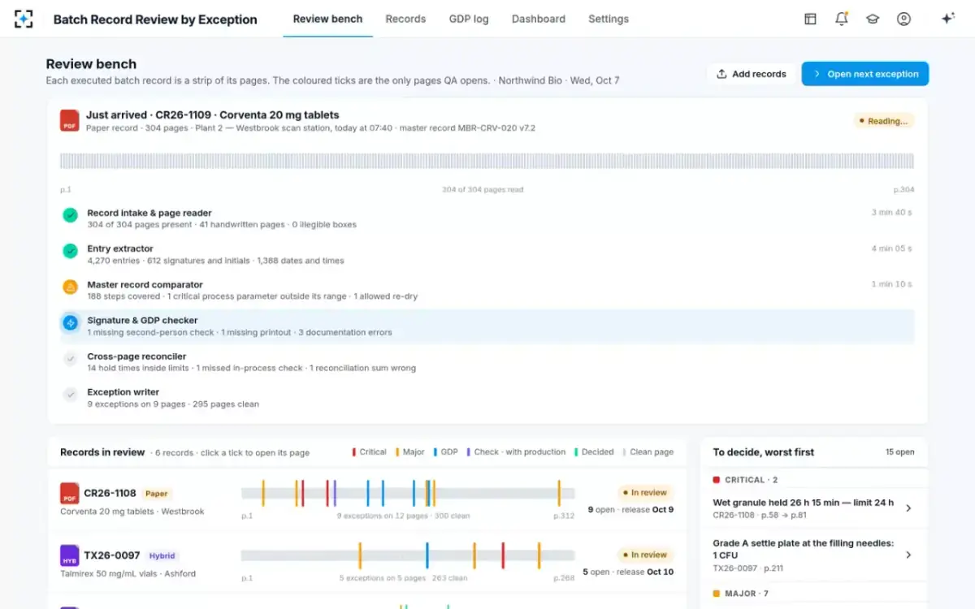This screenshot has height=609, width=975.
Task: Click the 5 open release Oct 10 text
Action: [x=628, y=572]
